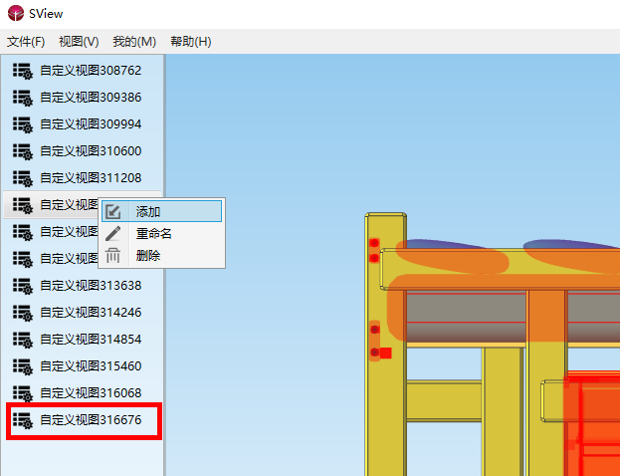Click the icon of the highlighted view row
The width and height of the screenshot is (620, 476).
coord(23,205)
